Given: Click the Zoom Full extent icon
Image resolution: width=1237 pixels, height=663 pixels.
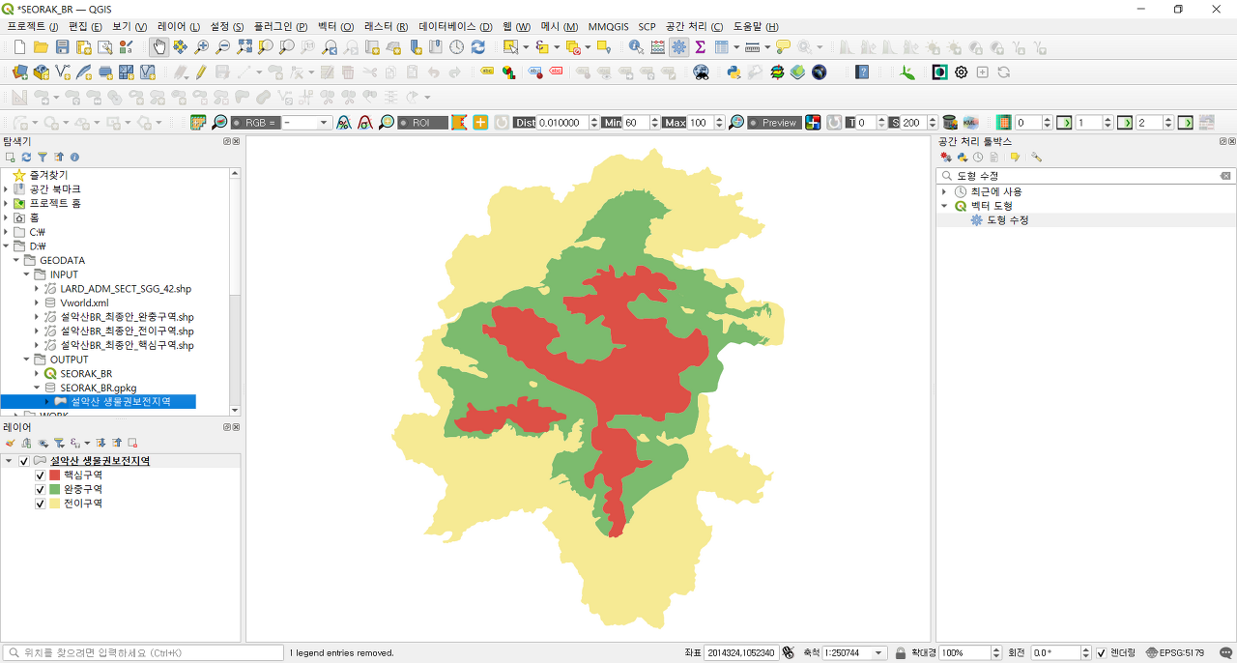Looking at the screenshot, I should (x=245, y=46).
